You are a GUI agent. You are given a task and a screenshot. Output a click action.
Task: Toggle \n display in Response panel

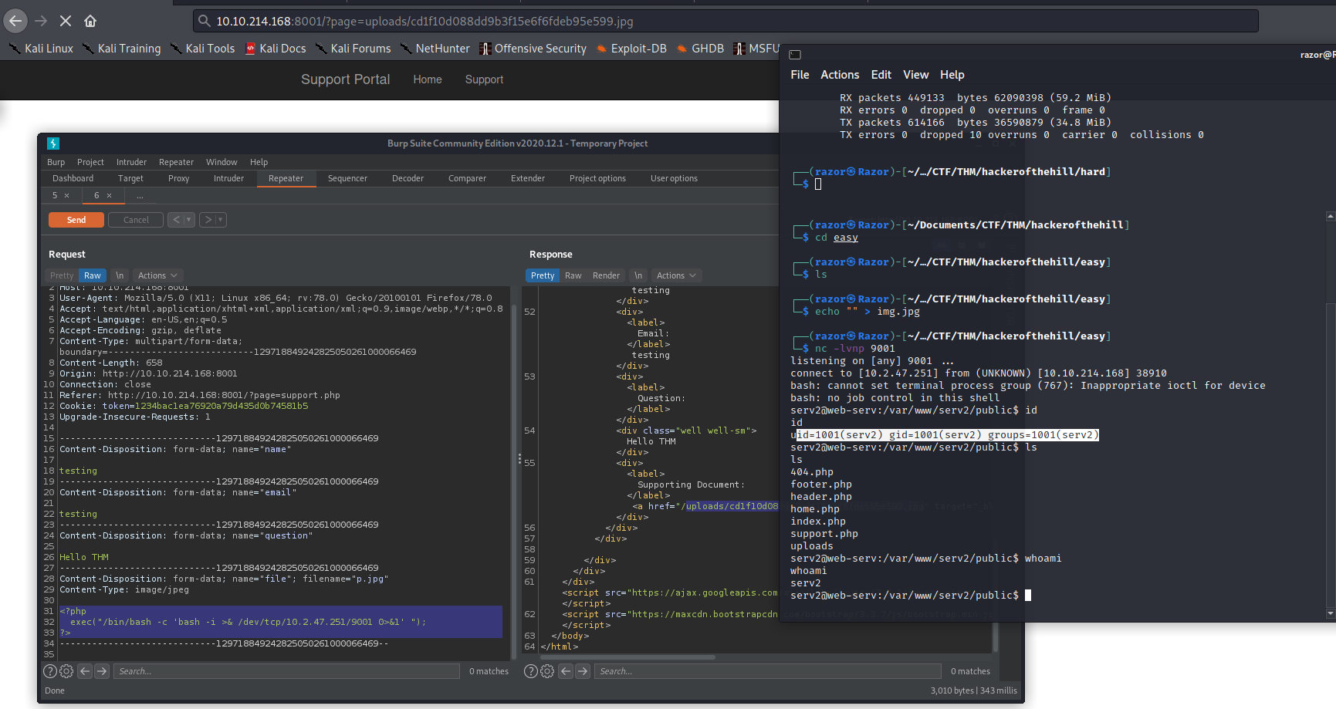[x=638, y=275]
